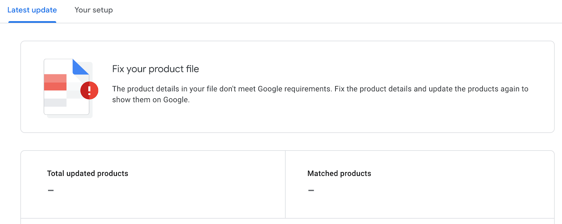Click the dash value under Matched products
Viewport: 562px width, 224px height.
pyautogui.click(x=311, y=190)
